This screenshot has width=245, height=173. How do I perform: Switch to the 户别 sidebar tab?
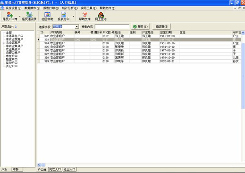(4, 170)
